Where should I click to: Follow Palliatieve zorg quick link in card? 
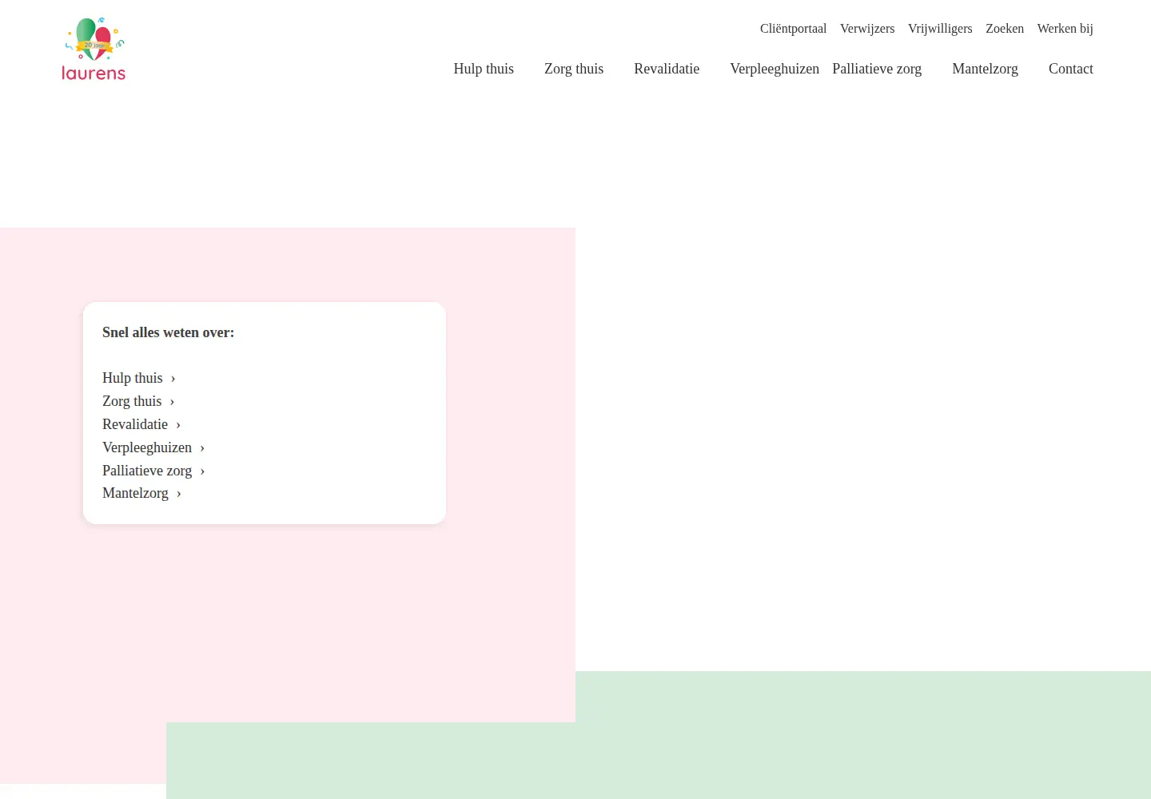point(153,471)
